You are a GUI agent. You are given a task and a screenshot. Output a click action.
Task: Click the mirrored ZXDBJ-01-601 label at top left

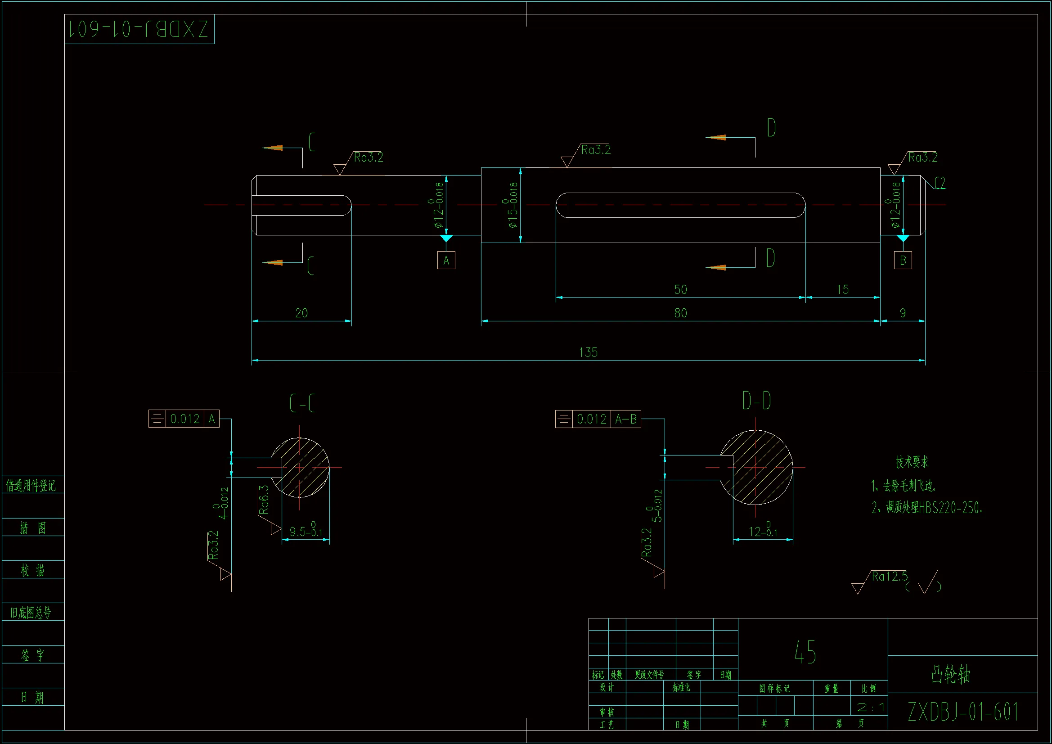139,29
